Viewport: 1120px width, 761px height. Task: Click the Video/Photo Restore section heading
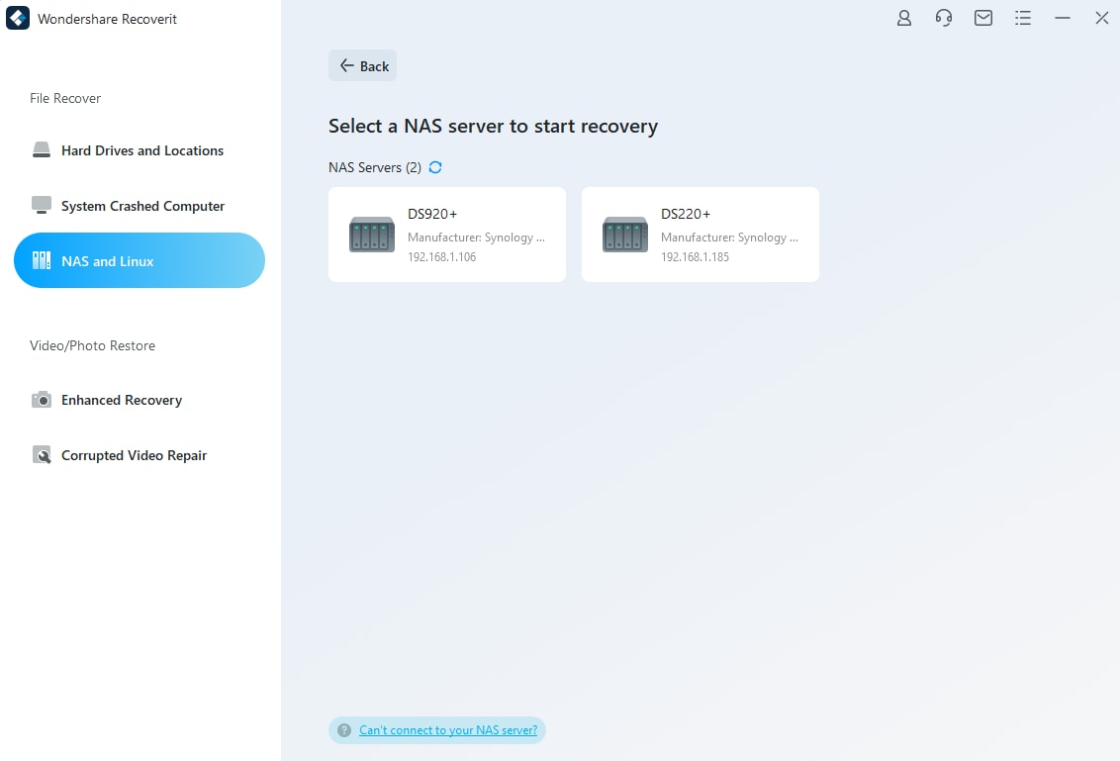pyautogui.click(x=92, y=345)
